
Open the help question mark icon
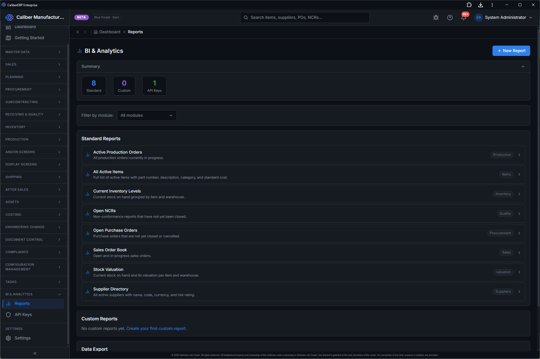click(x=450, y=18)
